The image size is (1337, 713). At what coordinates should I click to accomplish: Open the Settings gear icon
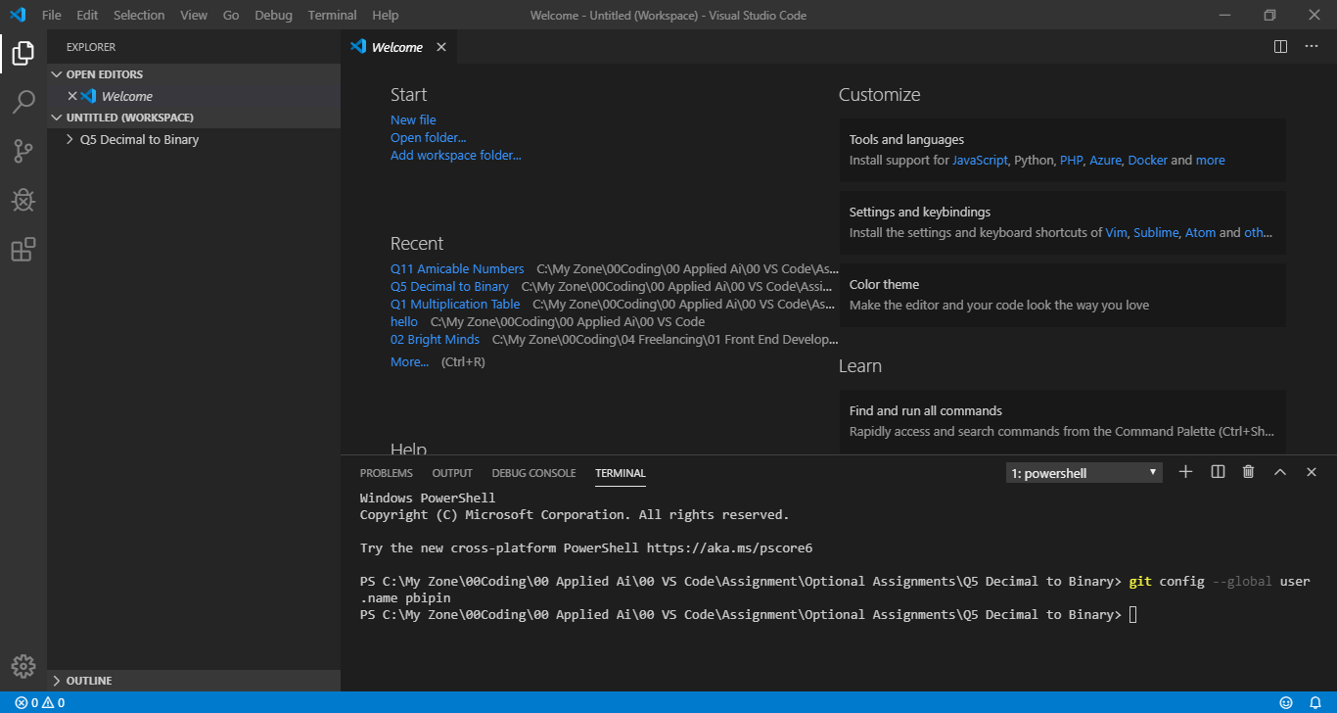point(23,666)
